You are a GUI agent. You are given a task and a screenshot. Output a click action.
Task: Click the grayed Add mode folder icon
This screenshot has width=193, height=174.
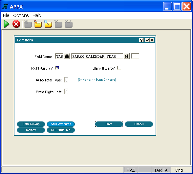click(28, 24)
